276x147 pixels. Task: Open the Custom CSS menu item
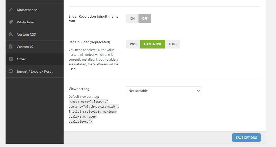point(26,34)
